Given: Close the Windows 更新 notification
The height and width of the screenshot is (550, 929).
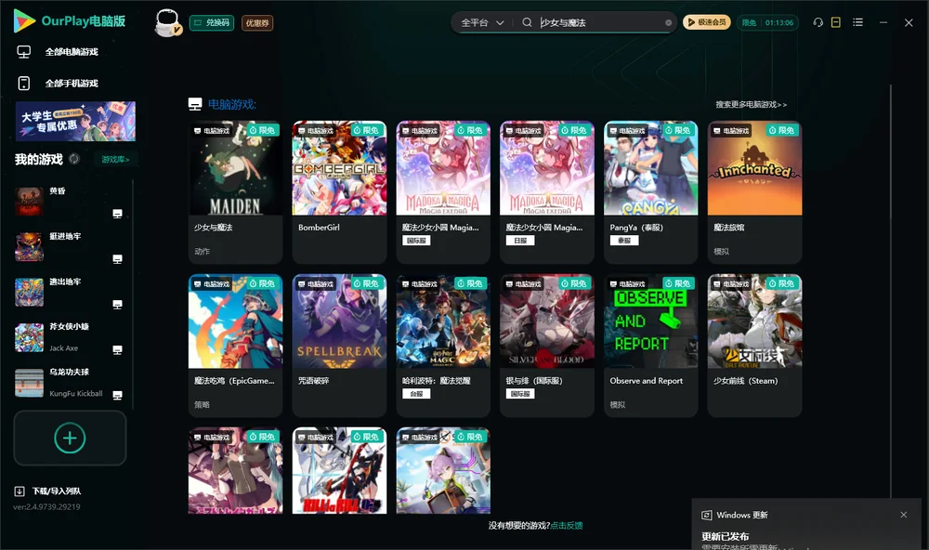Looking at the screenshot, I should pos(904,515).
